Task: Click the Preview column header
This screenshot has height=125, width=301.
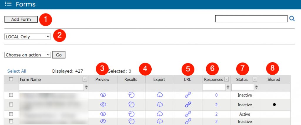Action: pyautogui.click(x=103, y=80)
